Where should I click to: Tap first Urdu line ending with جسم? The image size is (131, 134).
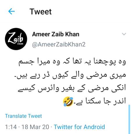click(72, 62)
